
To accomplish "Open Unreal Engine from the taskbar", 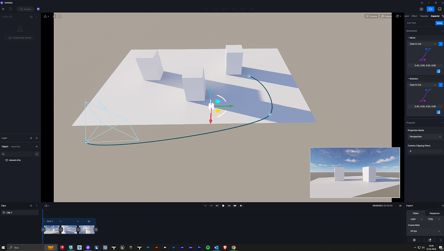I will [x=122, y=248].
